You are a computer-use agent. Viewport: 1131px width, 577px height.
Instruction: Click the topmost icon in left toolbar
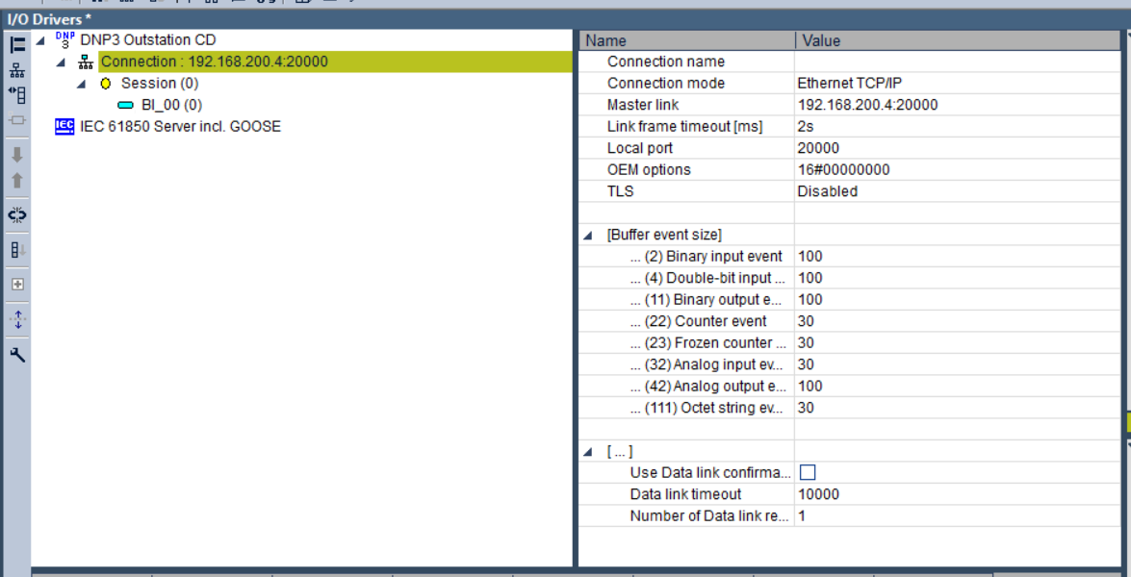point(17,45)
